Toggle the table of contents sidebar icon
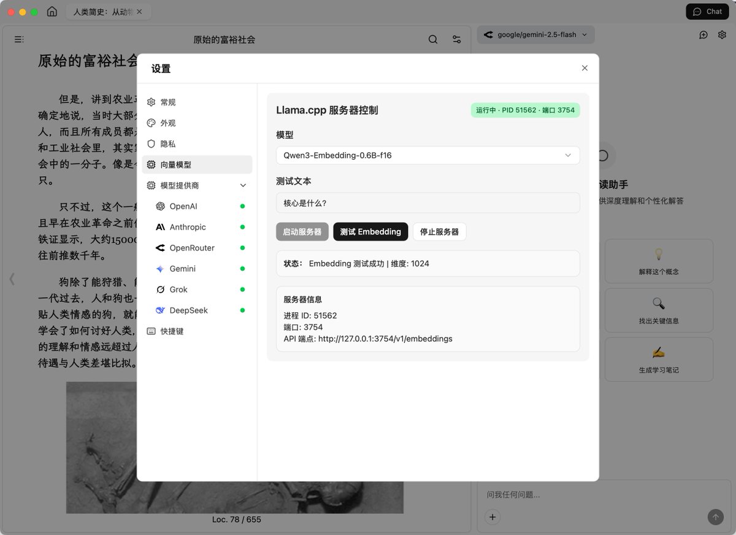The height and width of the screenshot is (535, 736). (19, 39)
